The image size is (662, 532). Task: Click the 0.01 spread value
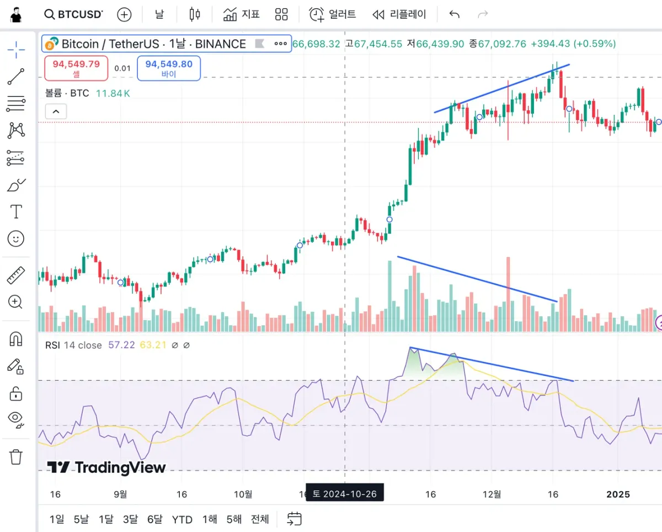pos(122,68)
